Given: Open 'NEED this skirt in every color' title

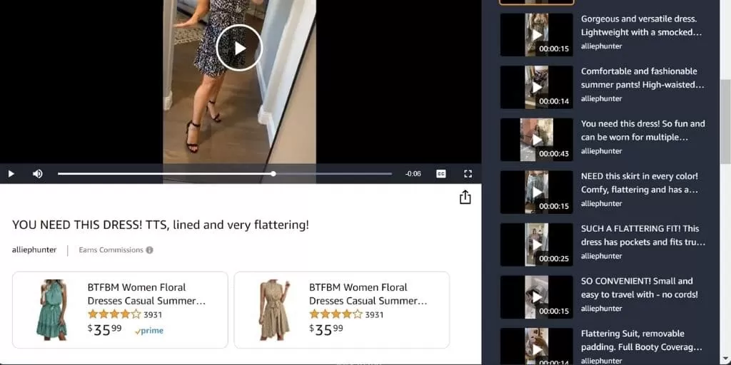Looking at the screenshot, I should [x=640, y=182].
